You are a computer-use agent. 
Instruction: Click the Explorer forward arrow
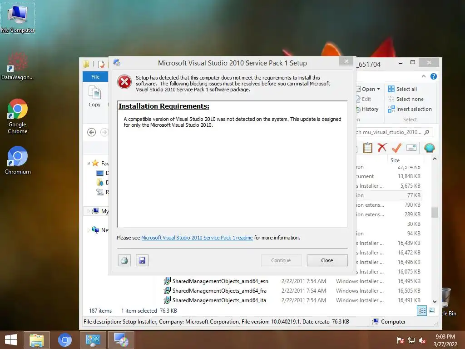(x=104, y=132)
